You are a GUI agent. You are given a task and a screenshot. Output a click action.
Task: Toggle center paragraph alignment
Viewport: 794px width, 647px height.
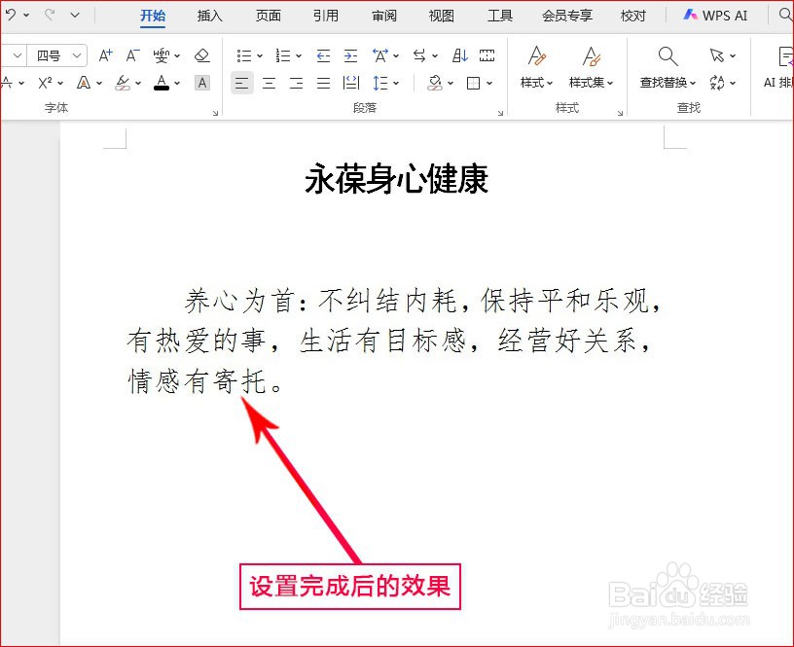[269, 83]
